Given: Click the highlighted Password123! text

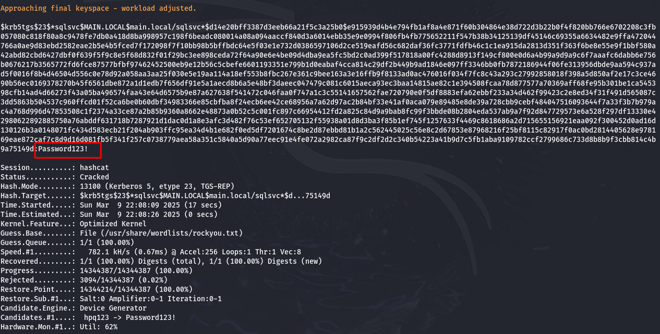Looking at the screenshot, I should click(67, 150).
